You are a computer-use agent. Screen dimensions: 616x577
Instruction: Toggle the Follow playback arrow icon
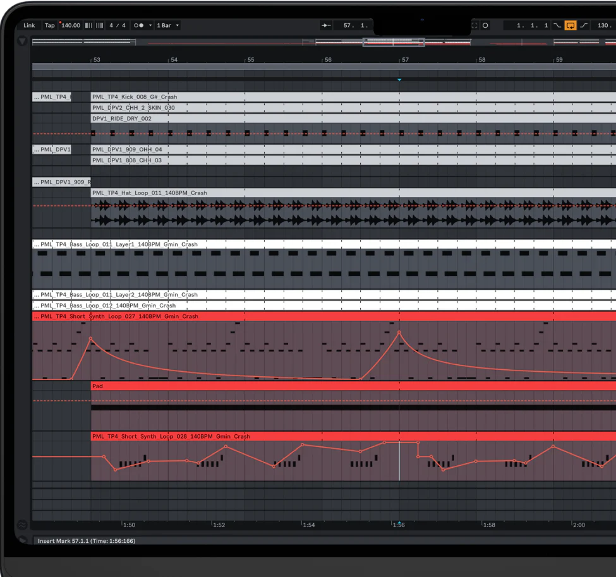pyautogui.click(x=326, y=25)
